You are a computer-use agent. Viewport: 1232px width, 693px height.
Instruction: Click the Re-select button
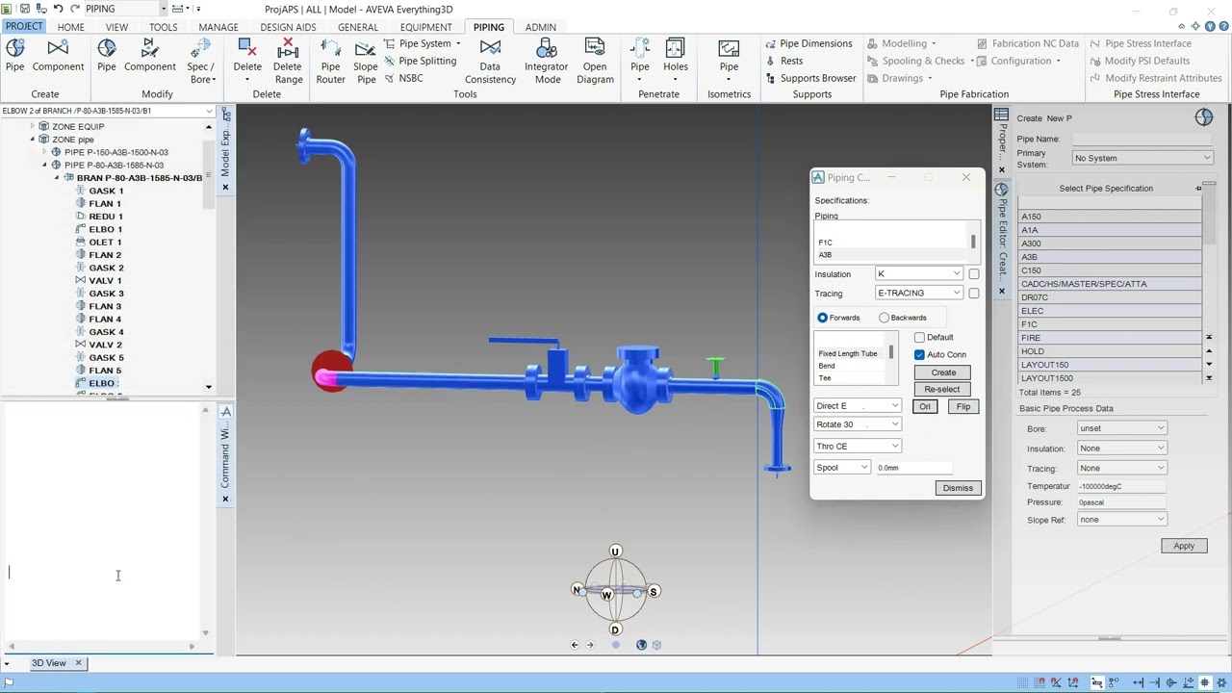coord(942,390)
